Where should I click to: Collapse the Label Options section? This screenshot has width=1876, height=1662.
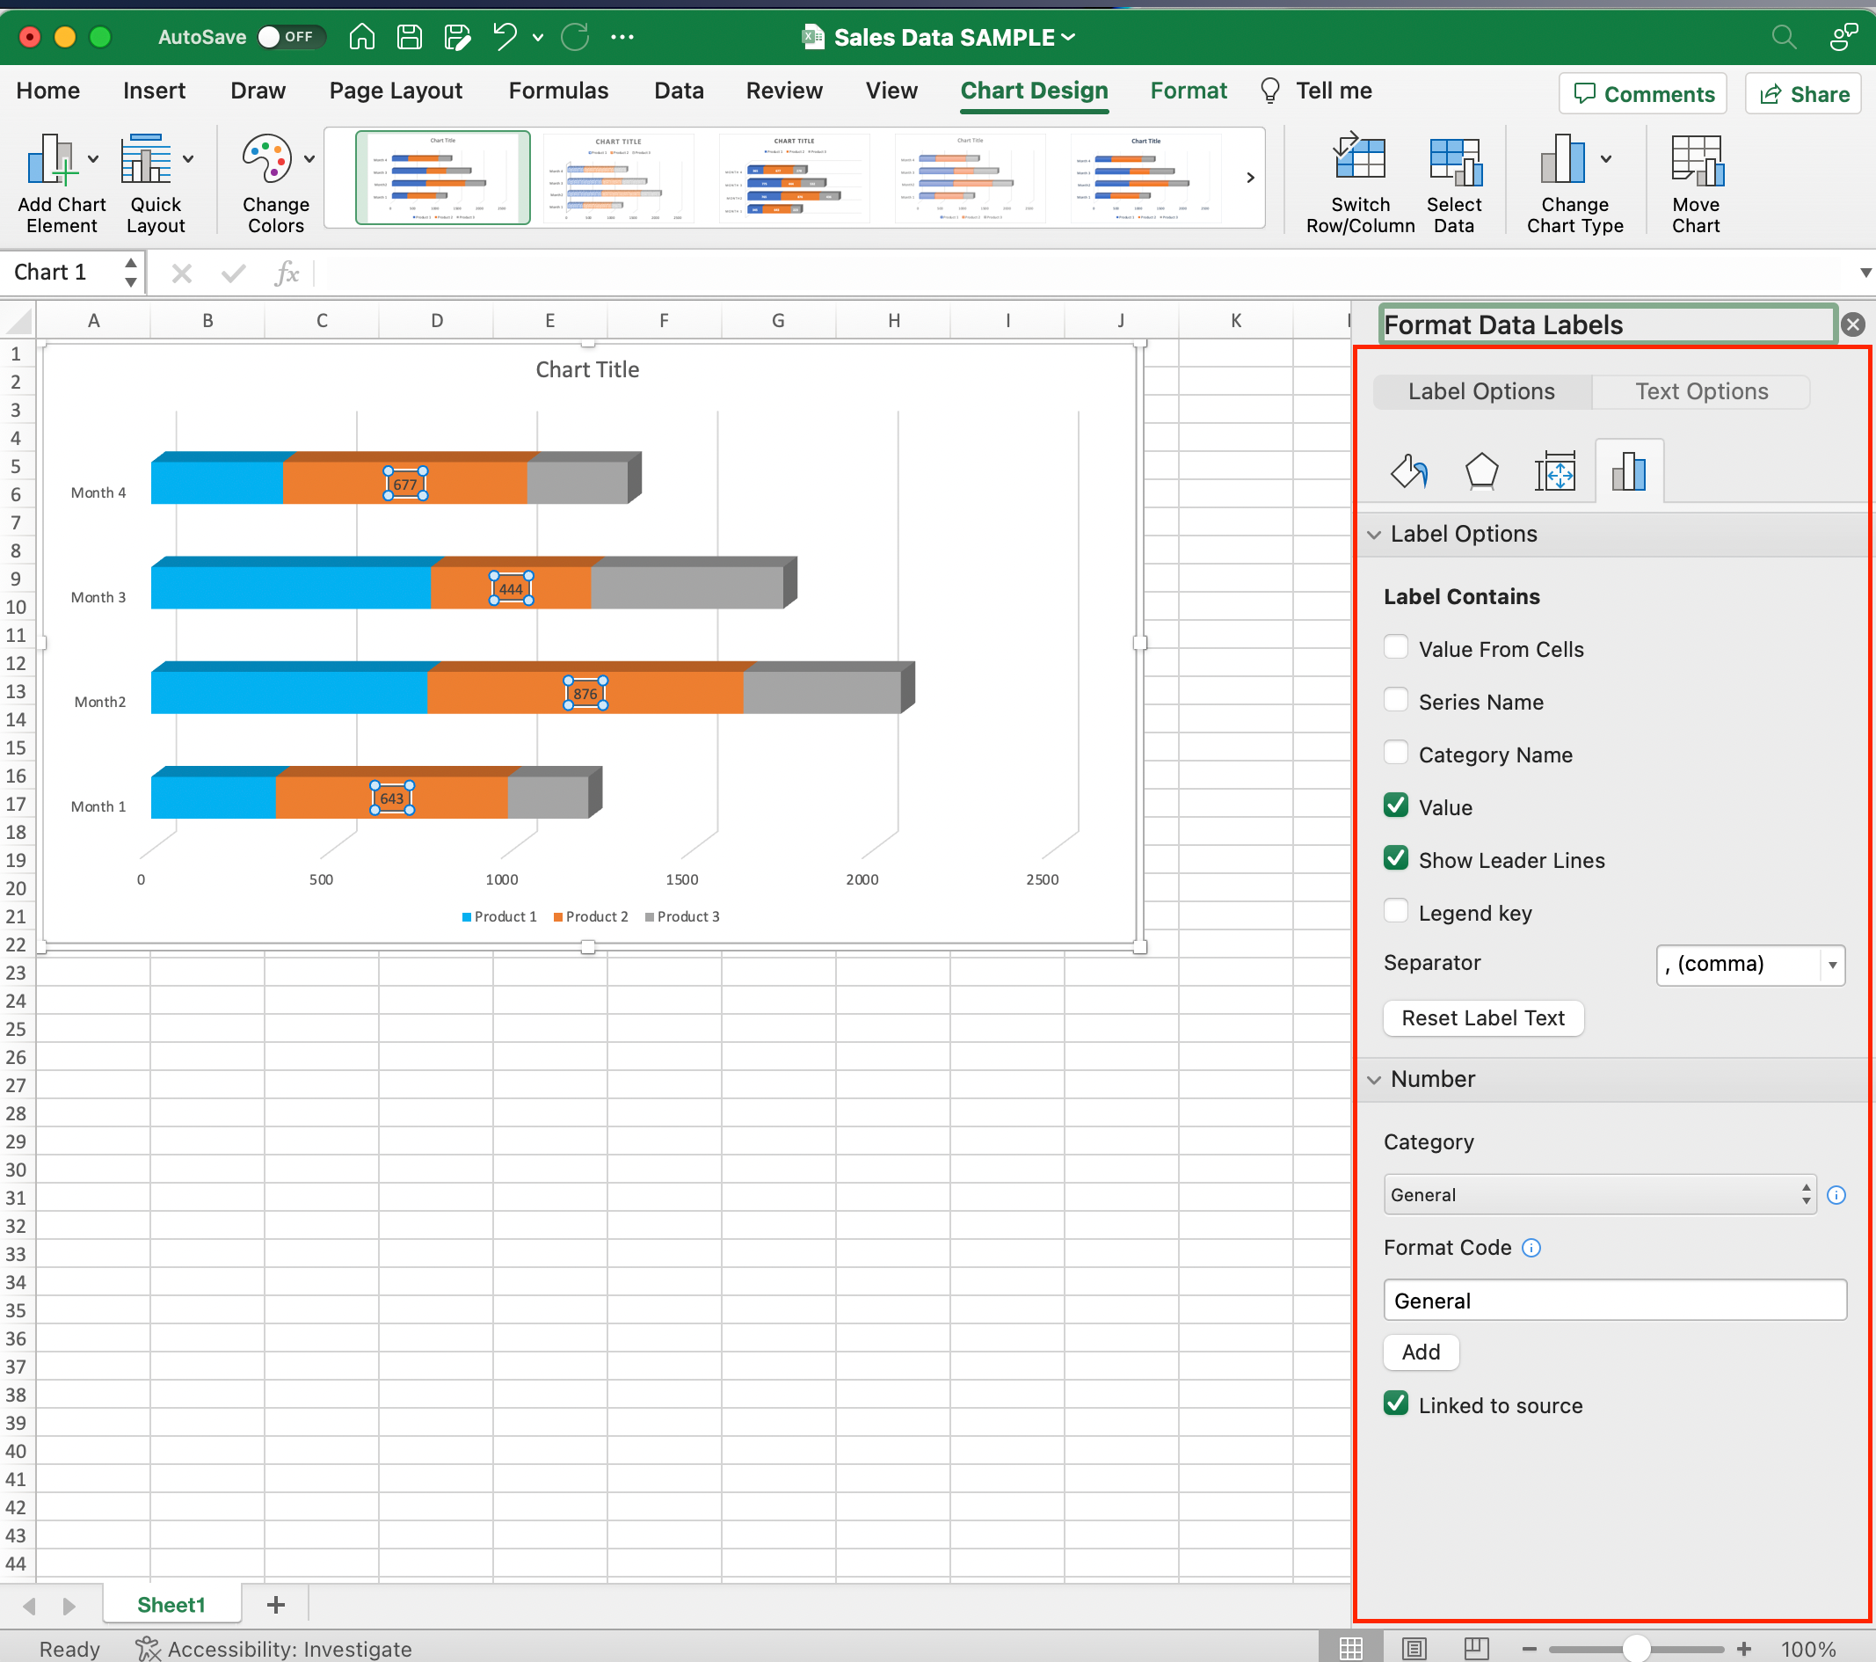click(1374, 535)
